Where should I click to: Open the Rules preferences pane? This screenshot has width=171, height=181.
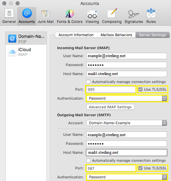coord(151,16)
